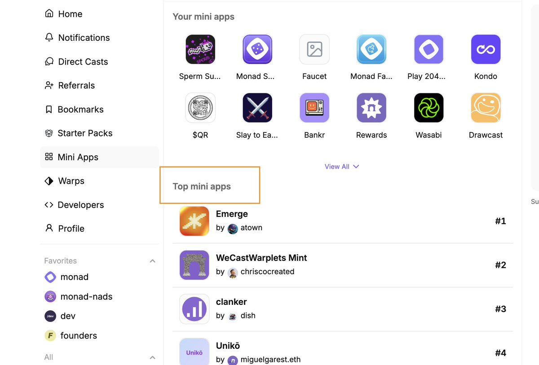This screenshot has height=365, width=539.
Task: Click the Favorites section label
Action: [60, 261]
